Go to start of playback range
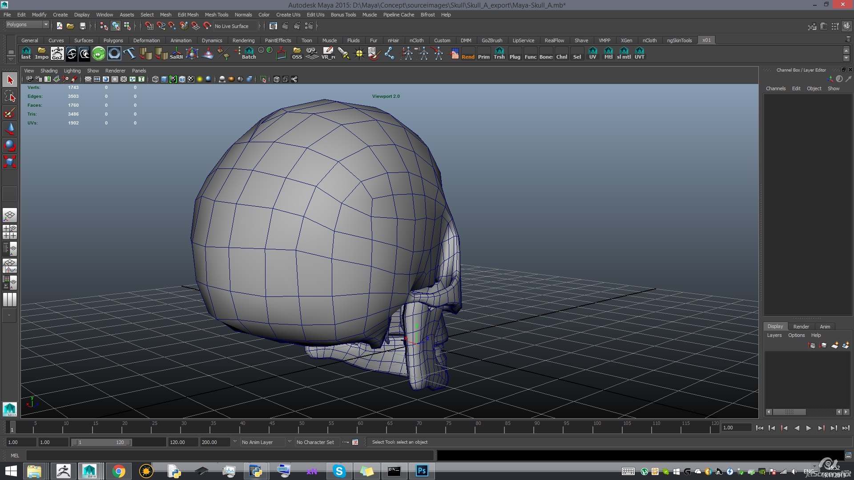 759,428
